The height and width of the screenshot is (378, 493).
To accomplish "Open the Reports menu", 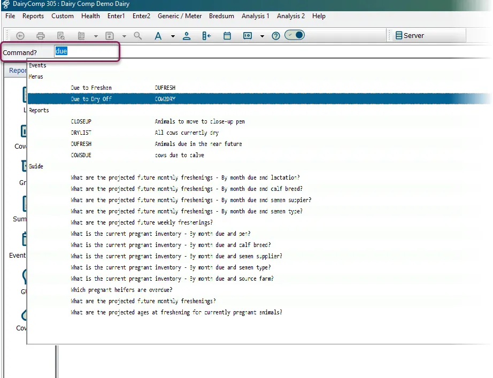I will (33, 16).
